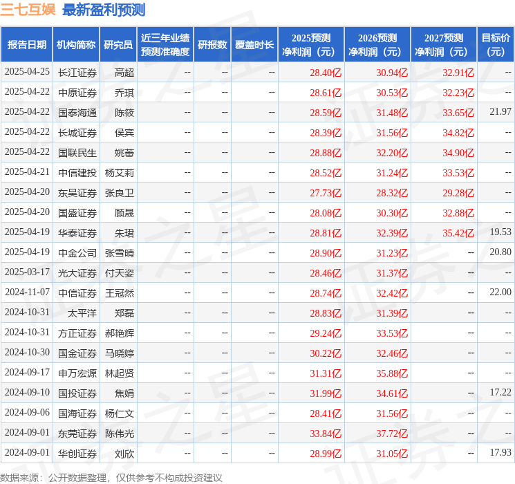515x484 pixels.
Task: Click the 最新盈利预测 heading
Action: tap(104, 10)
